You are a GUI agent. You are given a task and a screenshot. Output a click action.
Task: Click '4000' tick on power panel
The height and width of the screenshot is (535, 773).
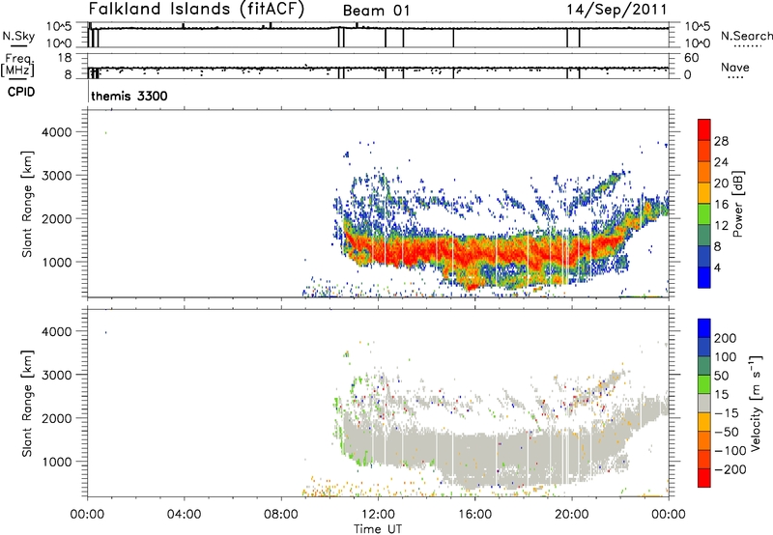pyautogui.click(x=56, y=132)
